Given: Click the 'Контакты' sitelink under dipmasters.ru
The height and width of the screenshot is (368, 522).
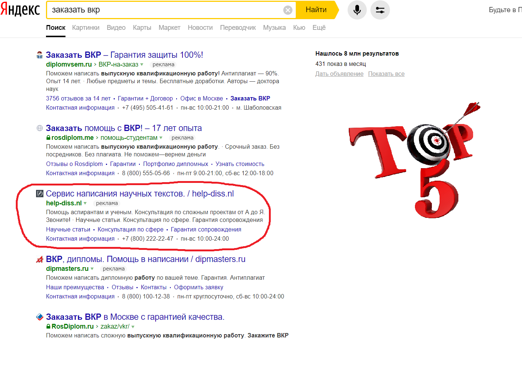Looking at the screenshot, I should (x=154, y=287).
